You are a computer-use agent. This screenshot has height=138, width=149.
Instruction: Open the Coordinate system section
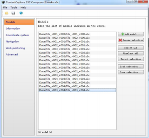click(17, 35)
